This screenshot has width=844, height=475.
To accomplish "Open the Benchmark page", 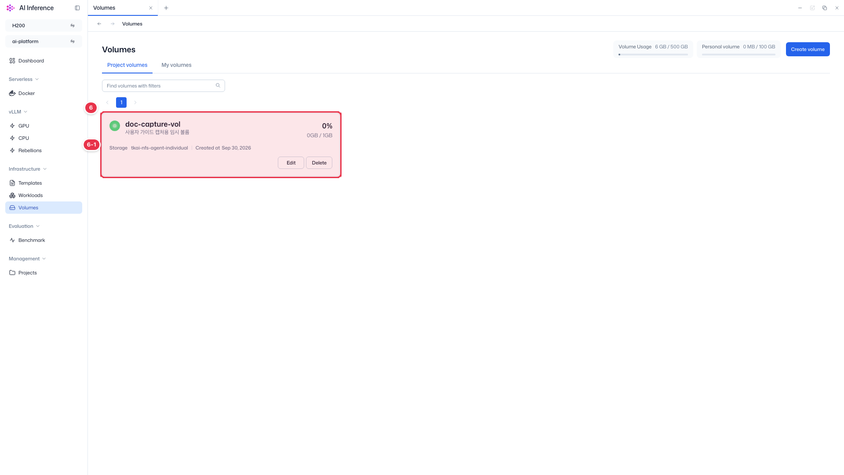I will [x=44, y=240].
